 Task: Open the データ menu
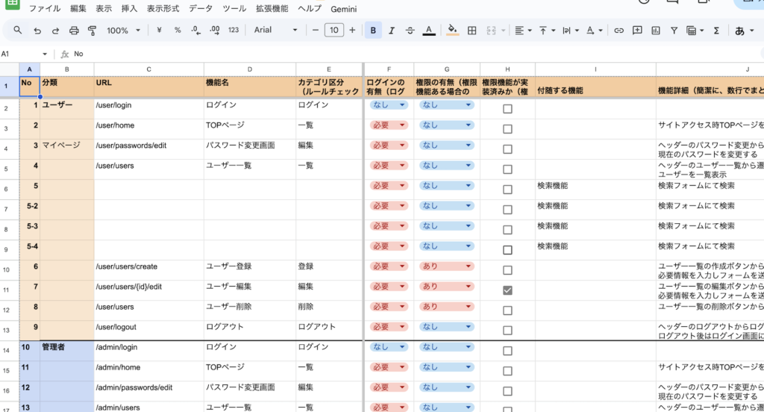pyautogui.click(x=200, y=9)
